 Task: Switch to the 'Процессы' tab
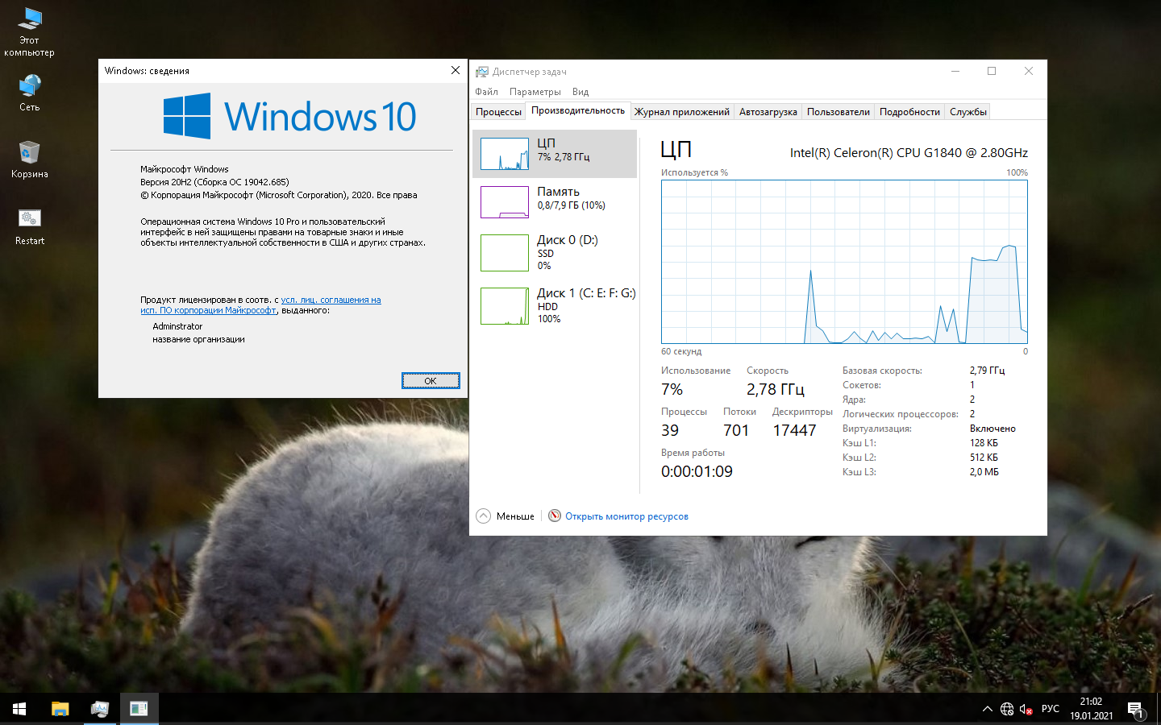[498, 112]
